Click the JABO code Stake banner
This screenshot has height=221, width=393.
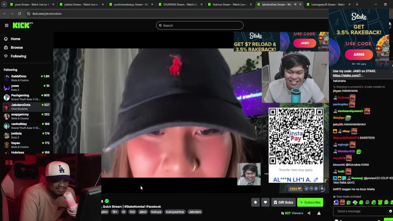[x=281, y=41]
